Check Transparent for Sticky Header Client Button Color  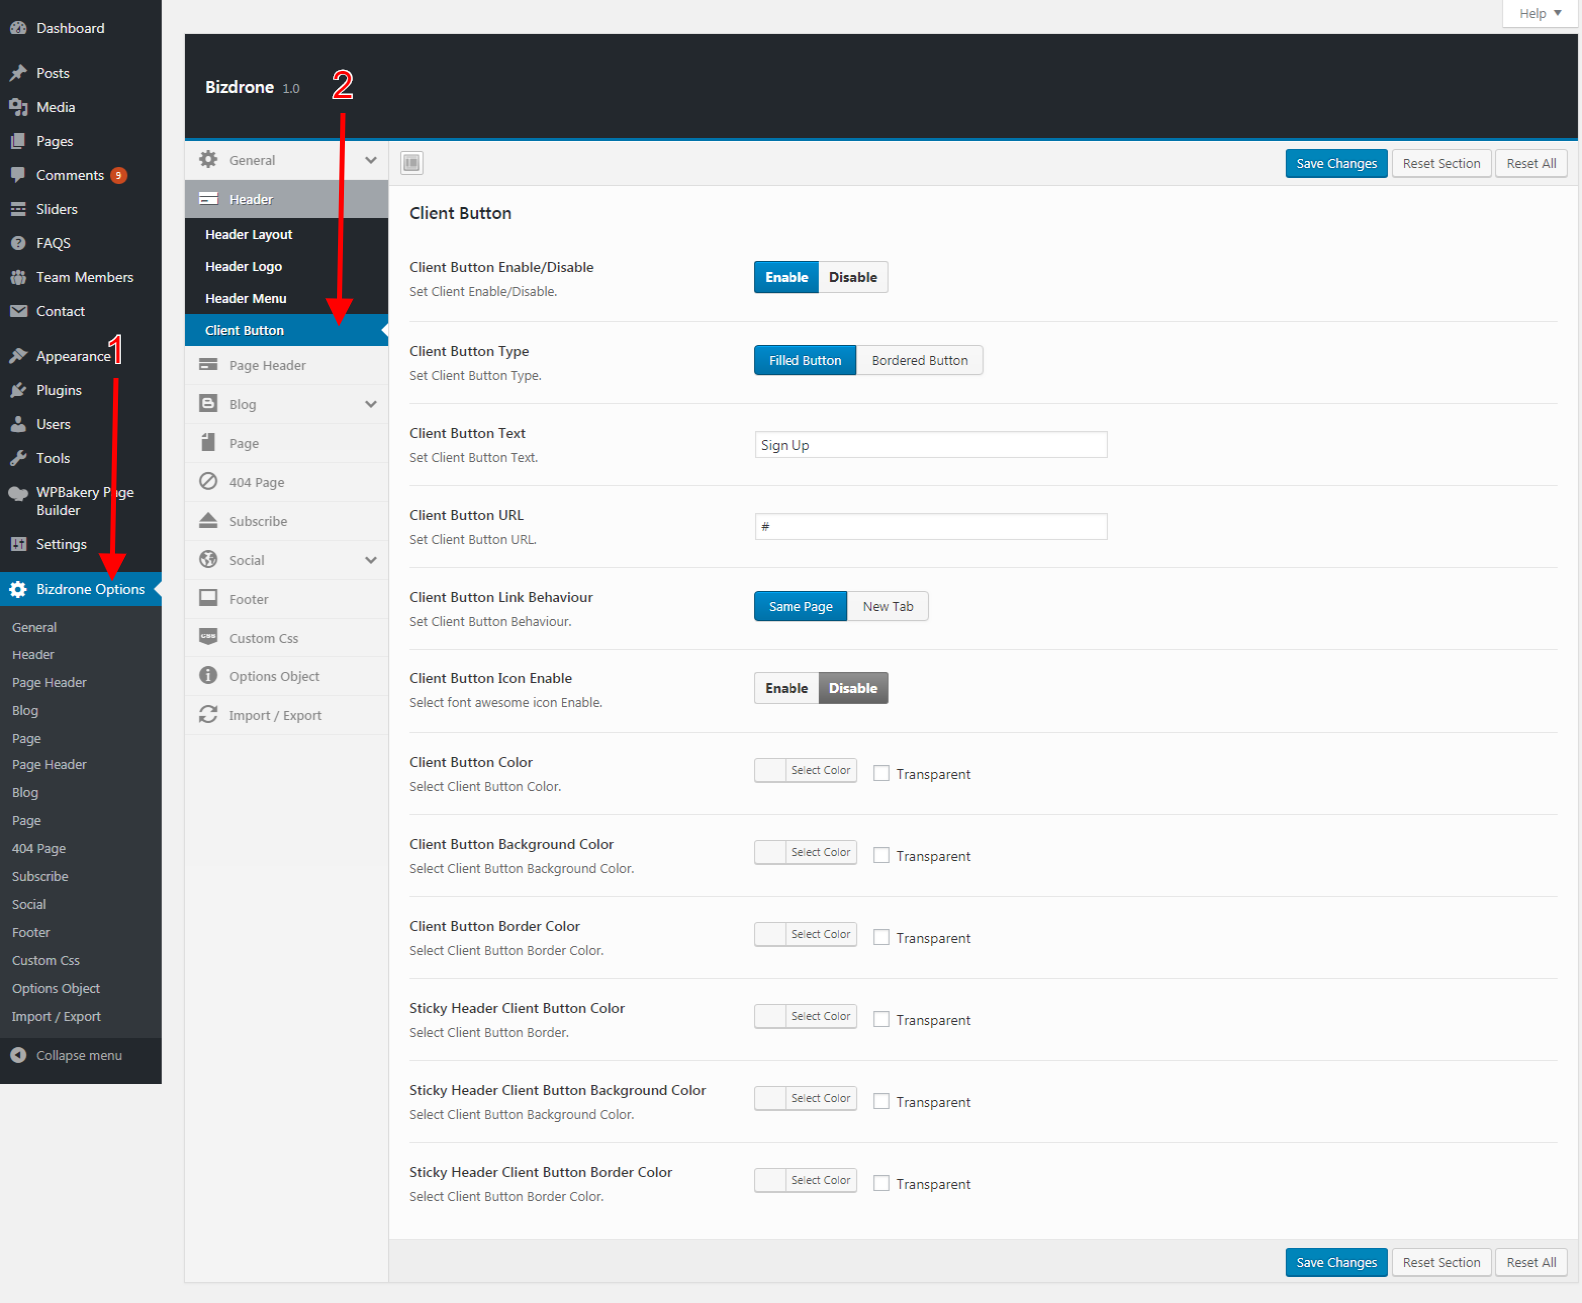coord(881,1019)
